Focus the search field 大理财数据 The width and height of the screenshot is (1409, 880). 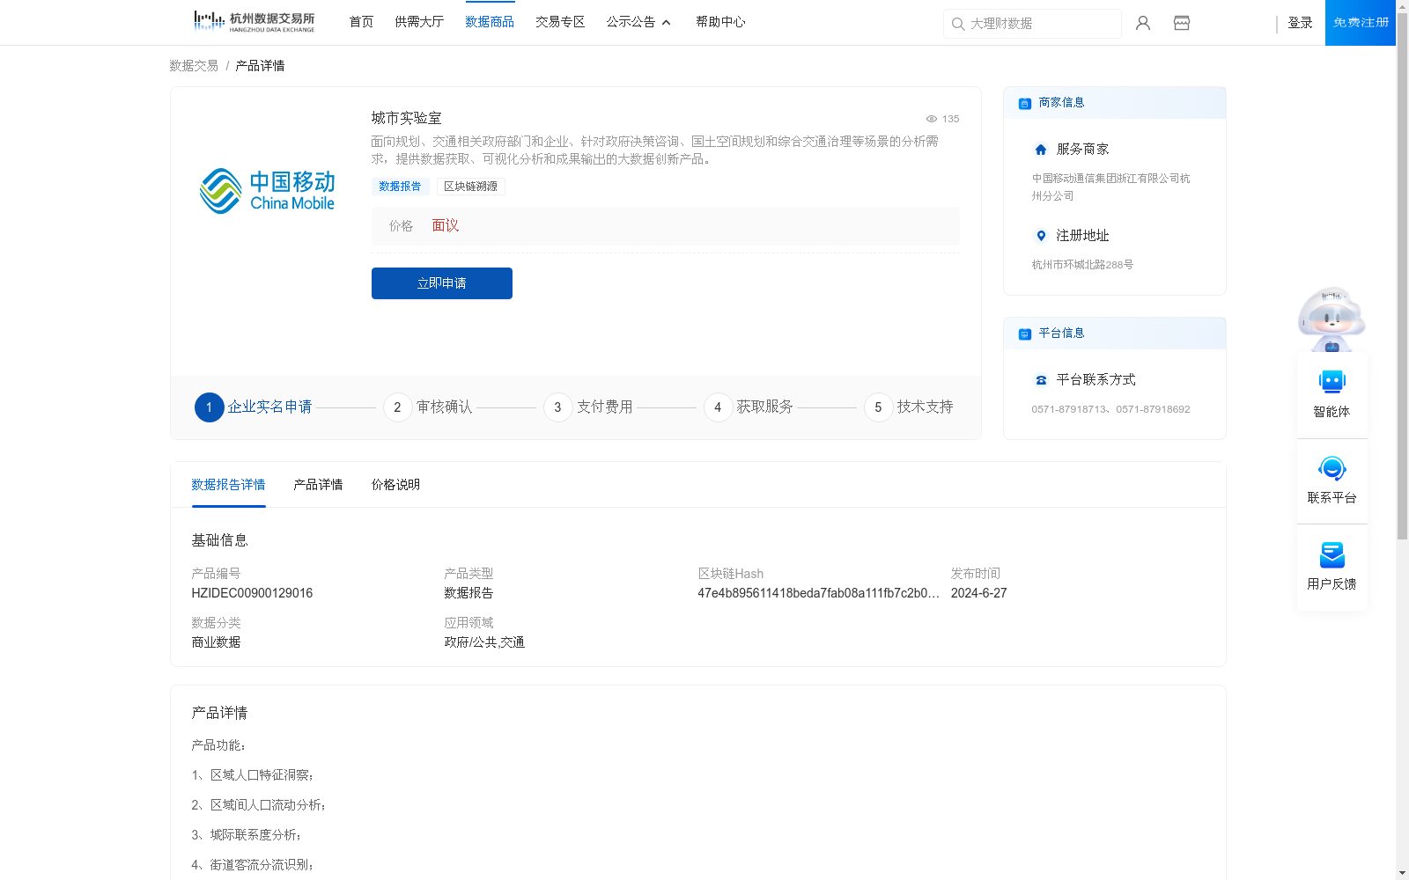pos(1032,24)
